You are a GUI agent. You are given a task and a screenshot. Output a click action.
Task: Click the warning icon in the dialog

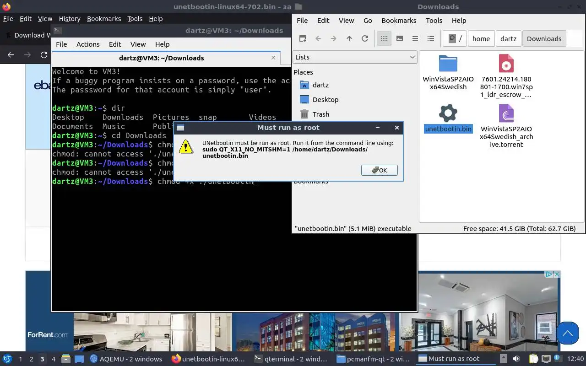186,147
